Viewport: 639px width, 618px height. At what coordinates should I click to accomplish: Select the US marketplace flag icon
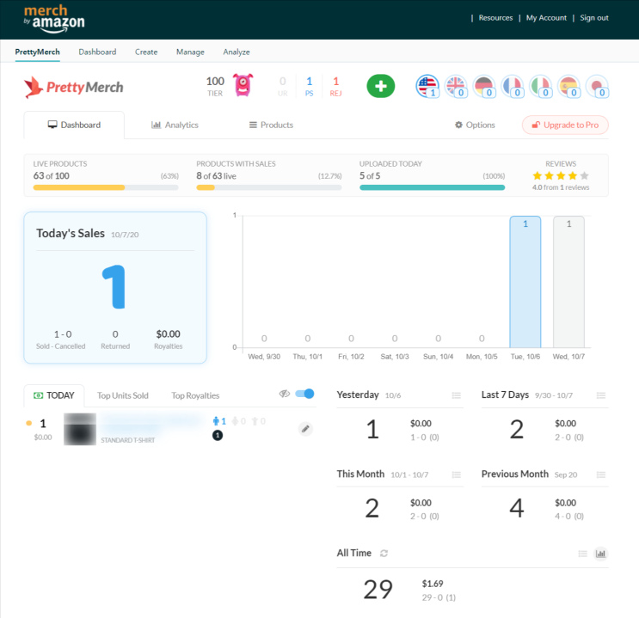pyautogui.click(x=427, y=86)
